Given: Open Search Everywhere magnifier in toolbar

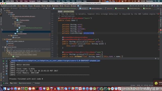Looking at the screenshot, I should click(160, 6).
